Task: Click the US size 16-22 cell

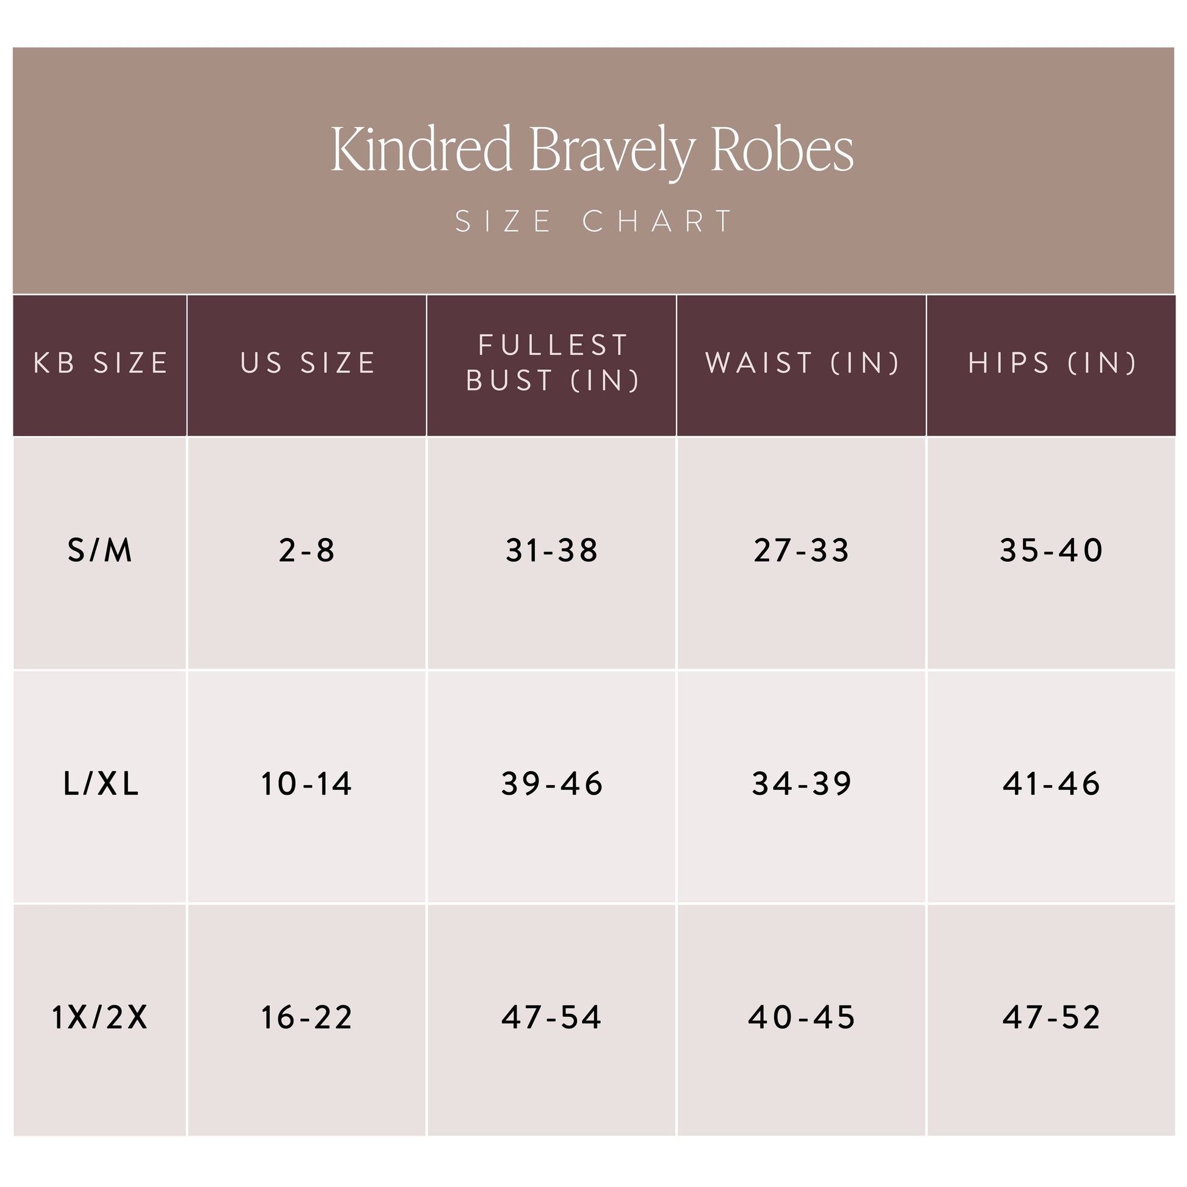Action: (307, 1017)
